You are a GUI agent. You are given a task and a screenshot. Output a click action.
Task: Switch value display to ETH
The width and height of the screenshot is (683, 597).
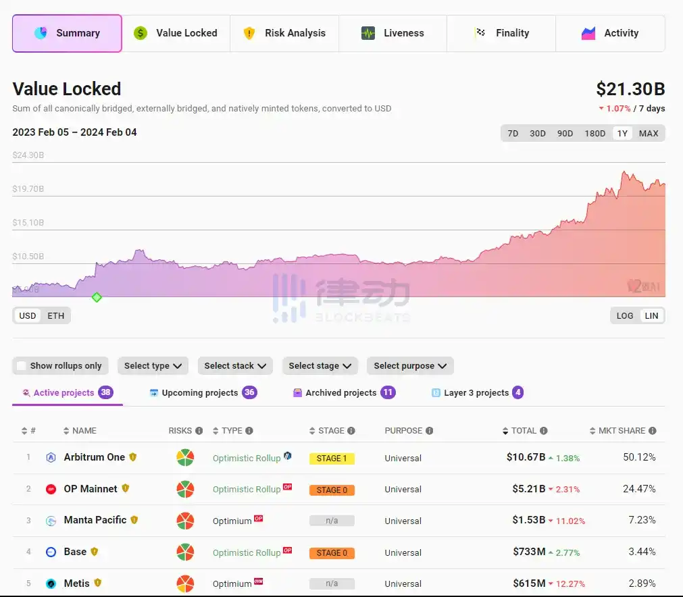pos(55,315)
